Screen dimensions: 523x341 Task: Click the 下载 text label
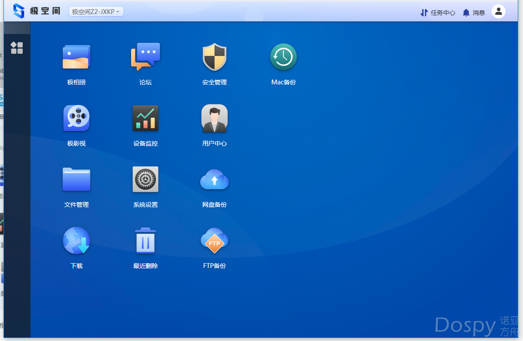pos(76,266)
